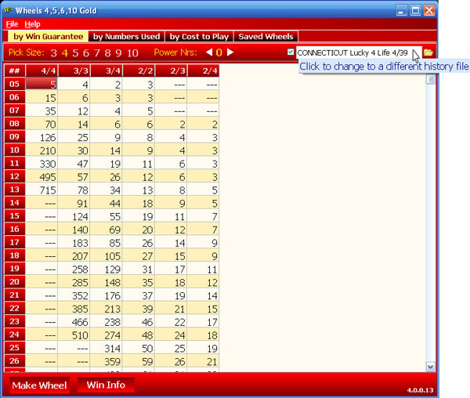Select cell 91 in row 14

(74, 203)
